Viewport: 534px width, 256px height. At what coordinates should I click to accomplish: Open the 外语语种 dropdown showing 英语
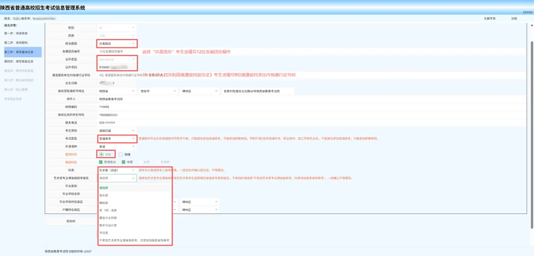(x=117, y=146)
